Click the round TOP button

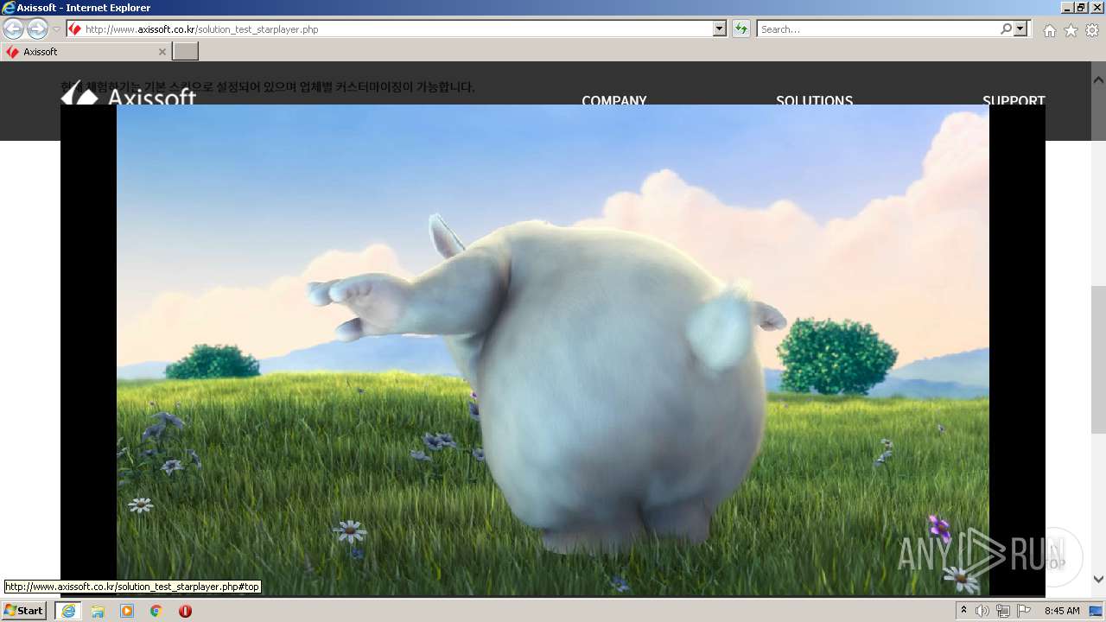coord(1052,558)
